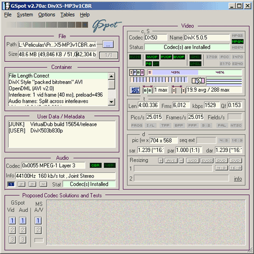Open the Tables menu
This screenshot has width=254, height=254.
67,15
